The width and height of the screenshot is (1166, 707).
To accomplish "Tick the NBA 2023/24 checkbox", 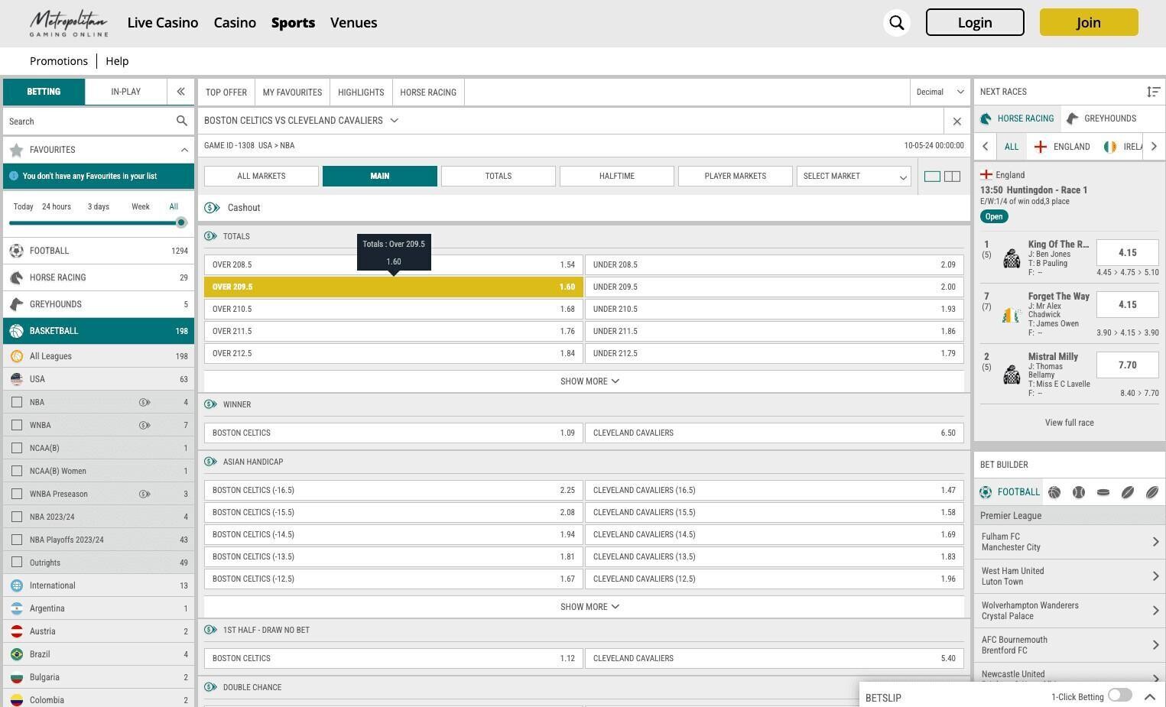I will tap(17, 517).
